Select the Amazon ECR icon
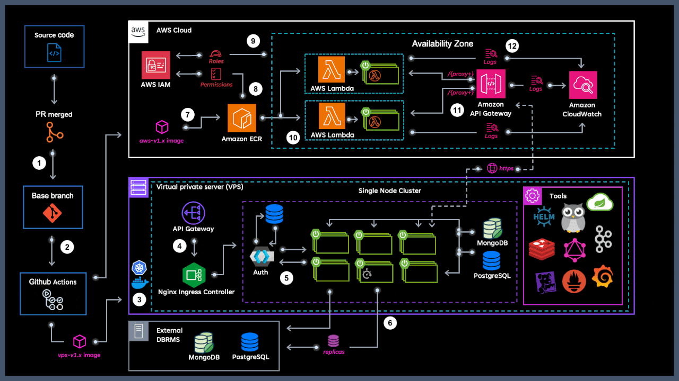 [x=242, y=117]
